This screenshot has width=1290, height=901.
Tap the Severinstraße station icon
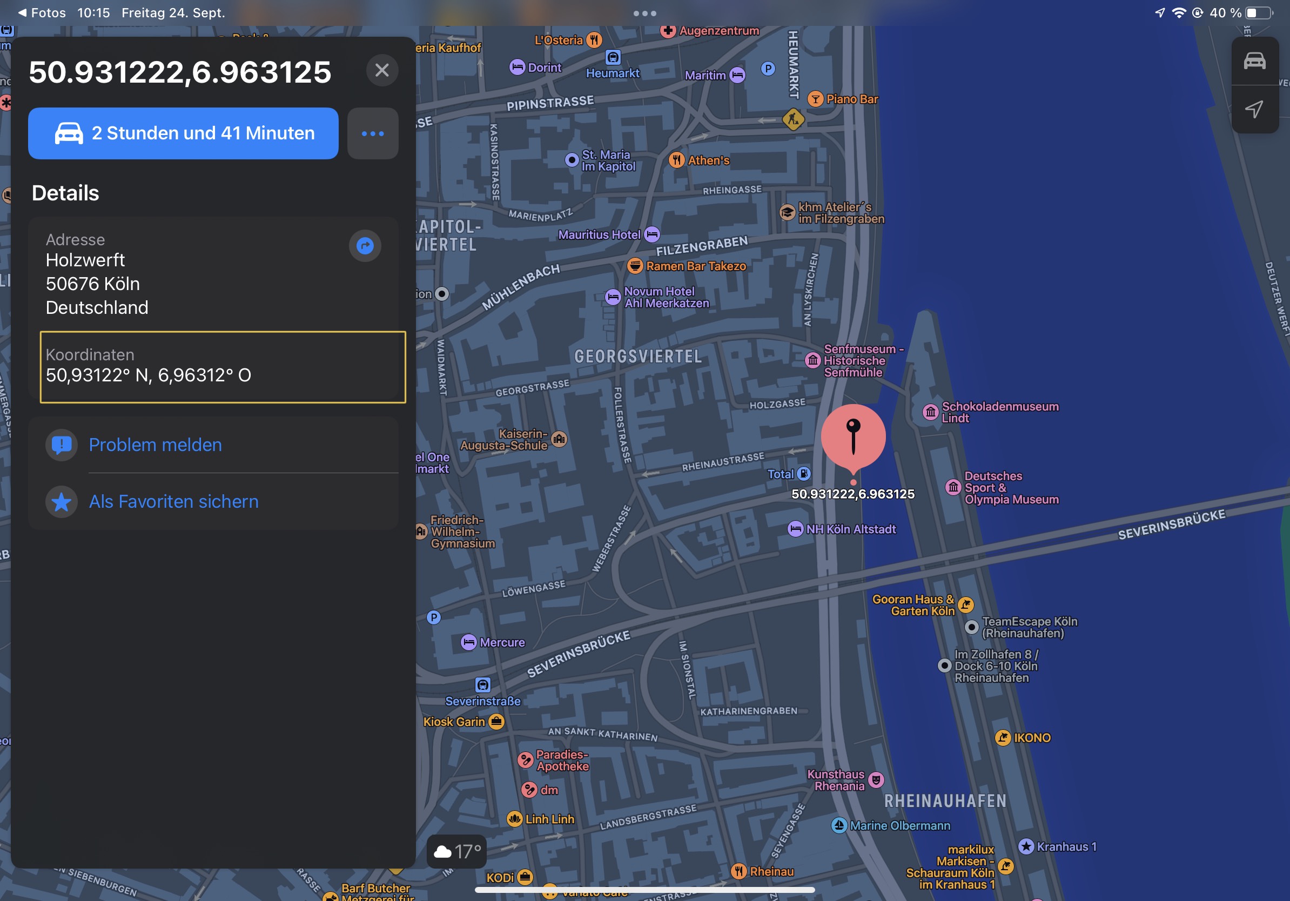[x=482, y=684]
